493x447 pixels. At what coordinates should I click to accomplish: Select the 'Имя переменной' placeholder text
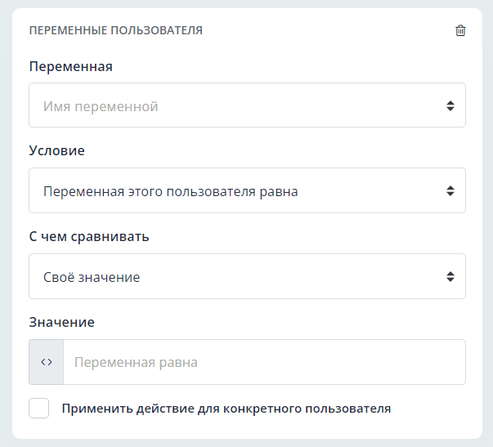pyautogui.click(x=101, y=106)
